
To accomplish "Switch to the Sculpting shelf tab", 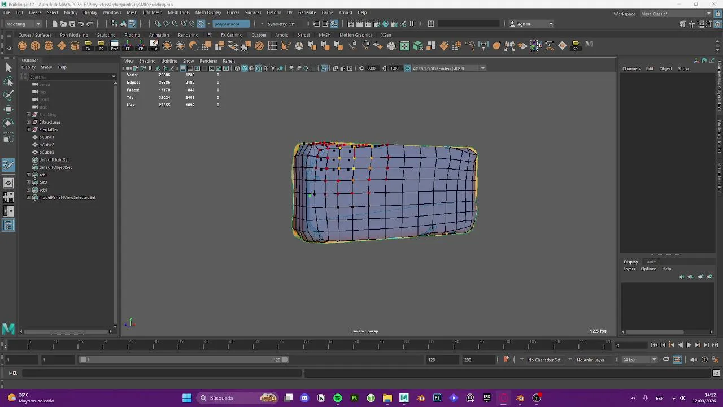I will [106, 35].
